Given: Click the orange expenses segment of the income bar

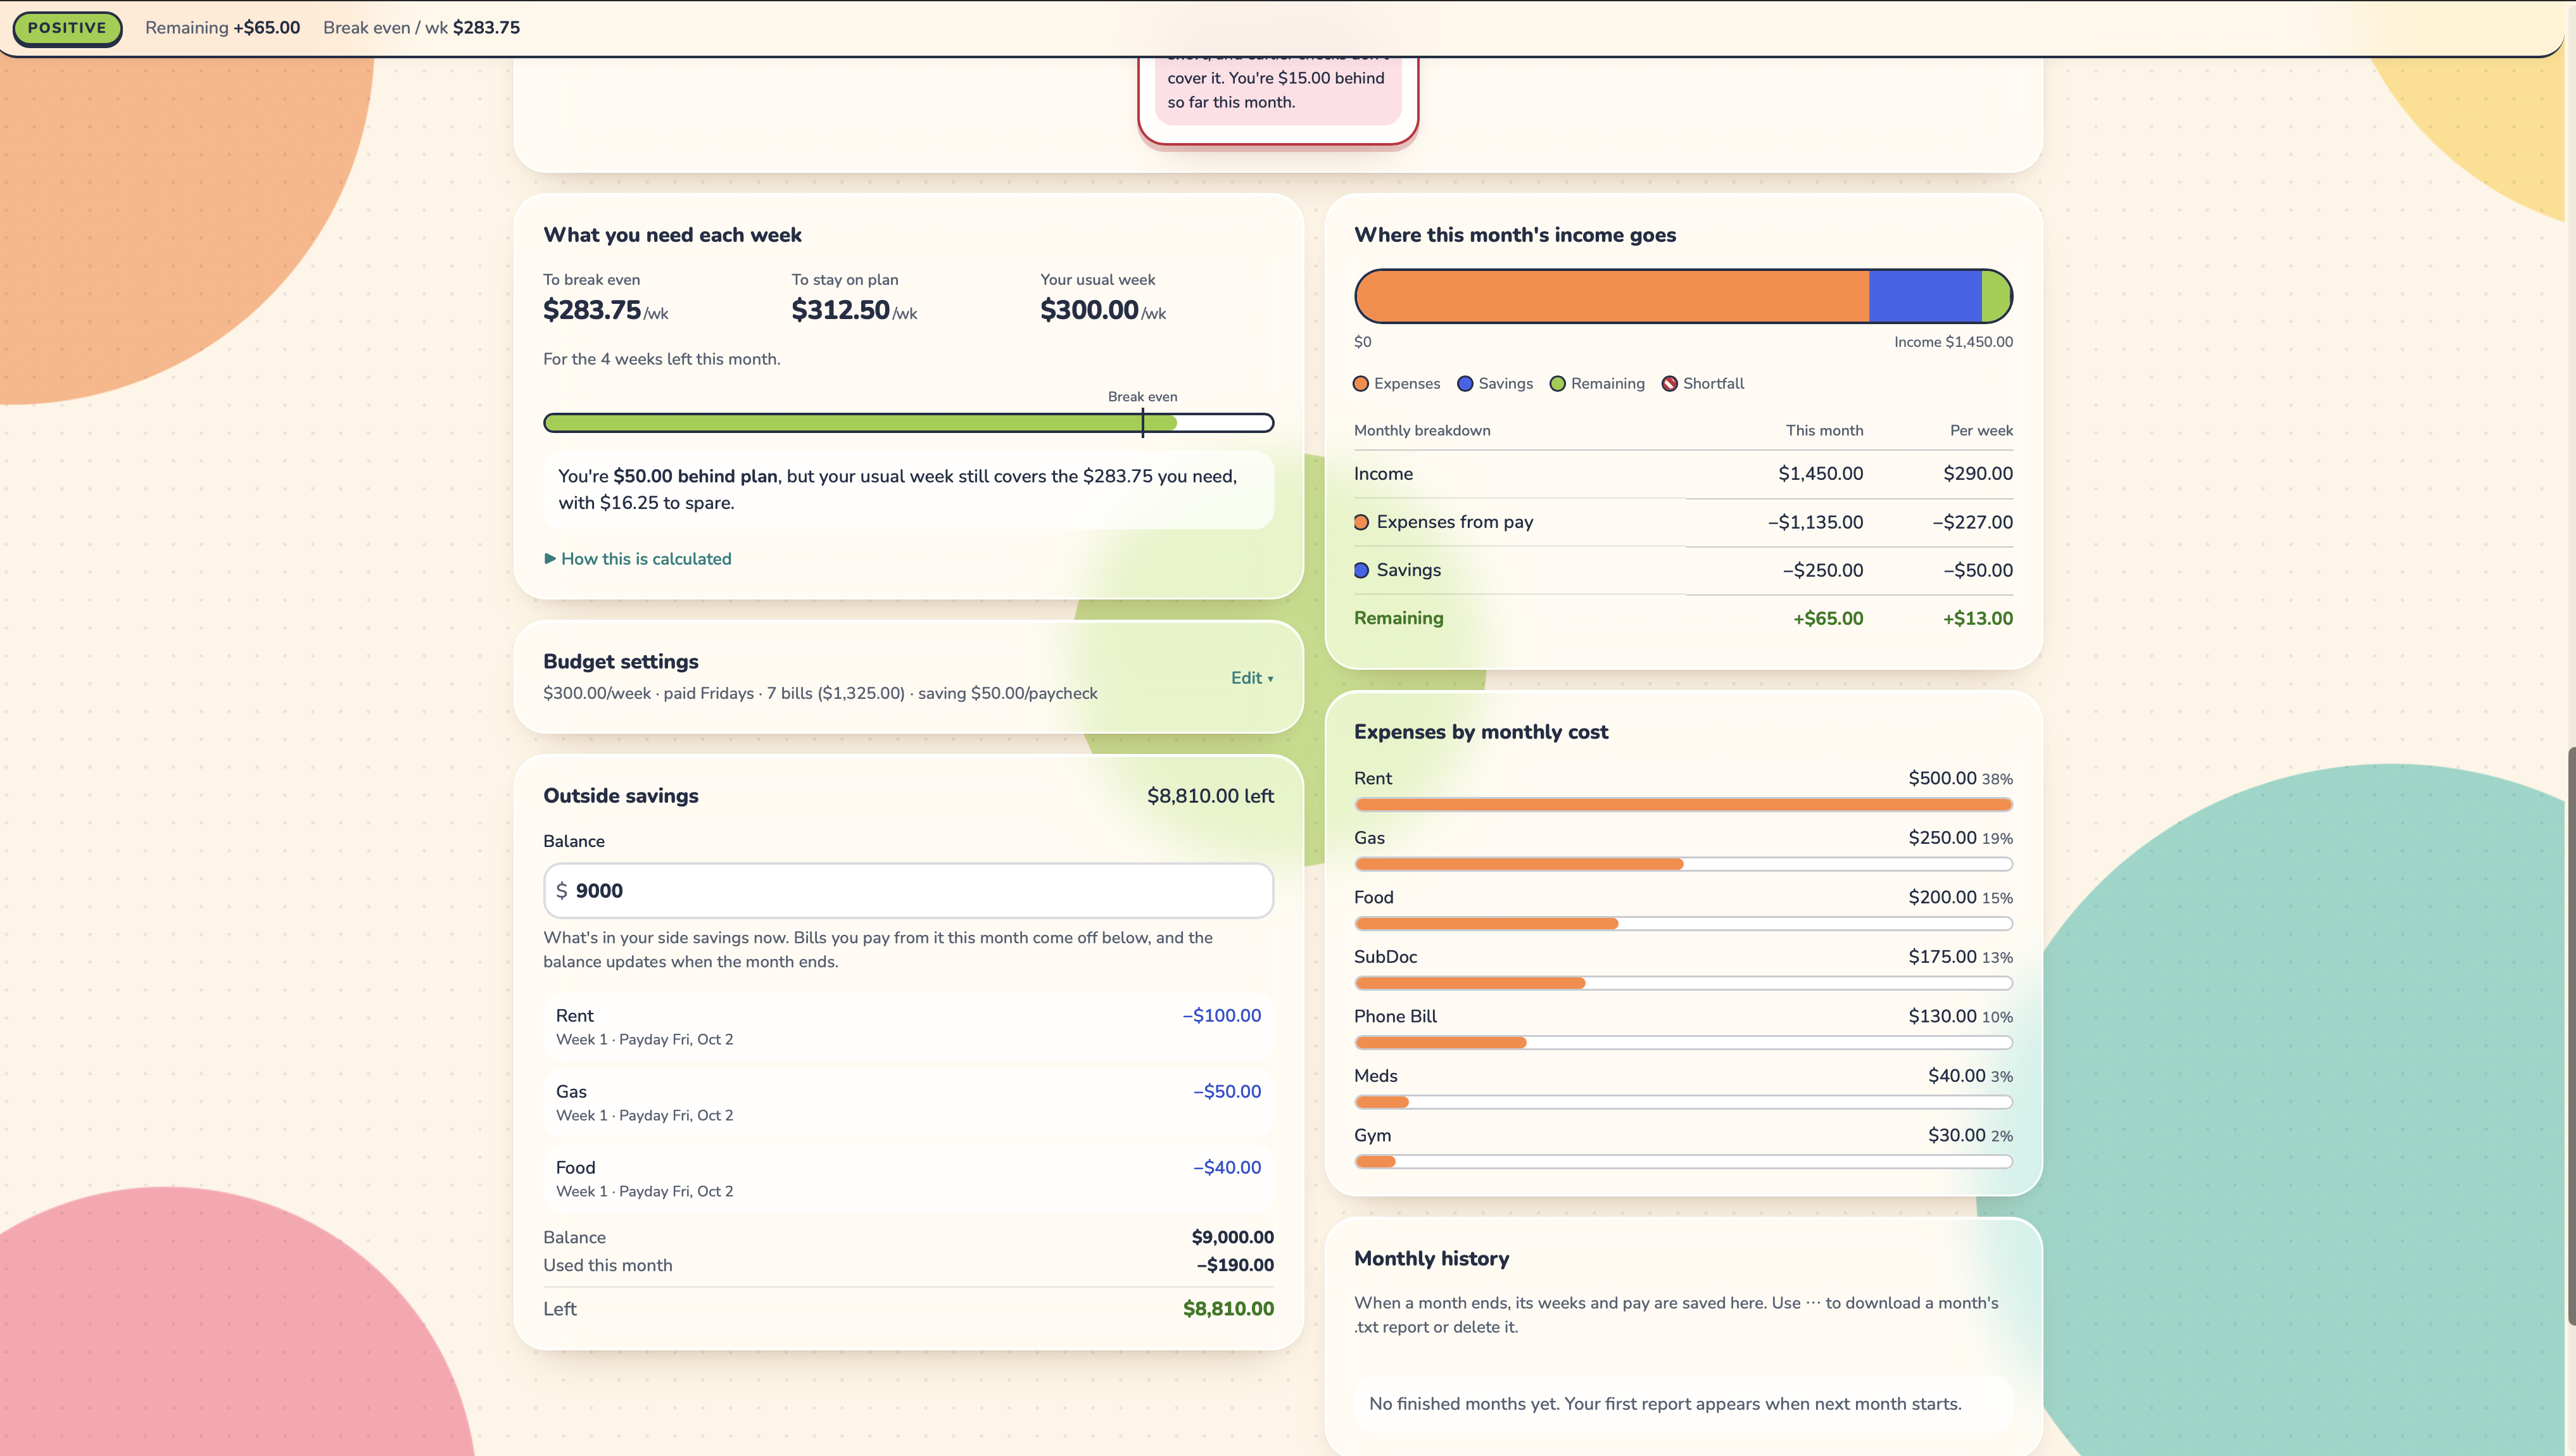Looking at the screenshot, I should 1612,296.
